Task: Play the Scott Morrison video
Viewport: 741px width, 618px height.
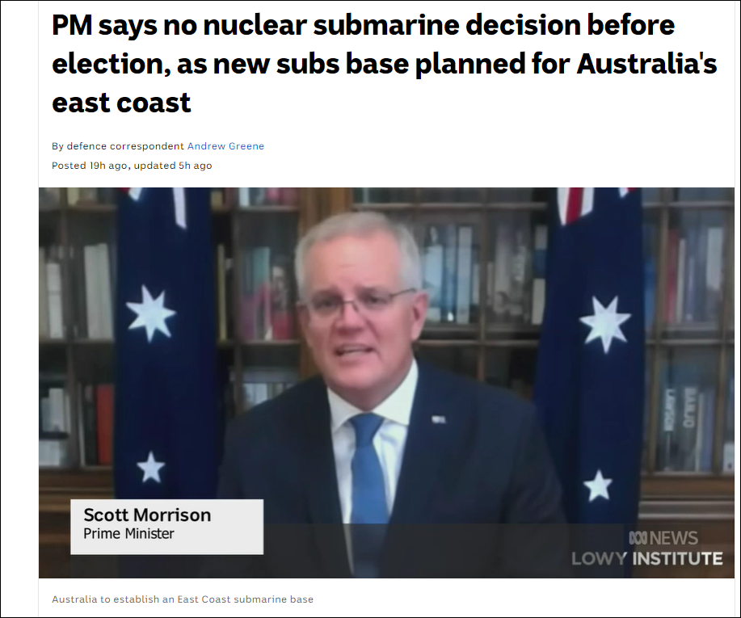Action: [x=386, y=383]
